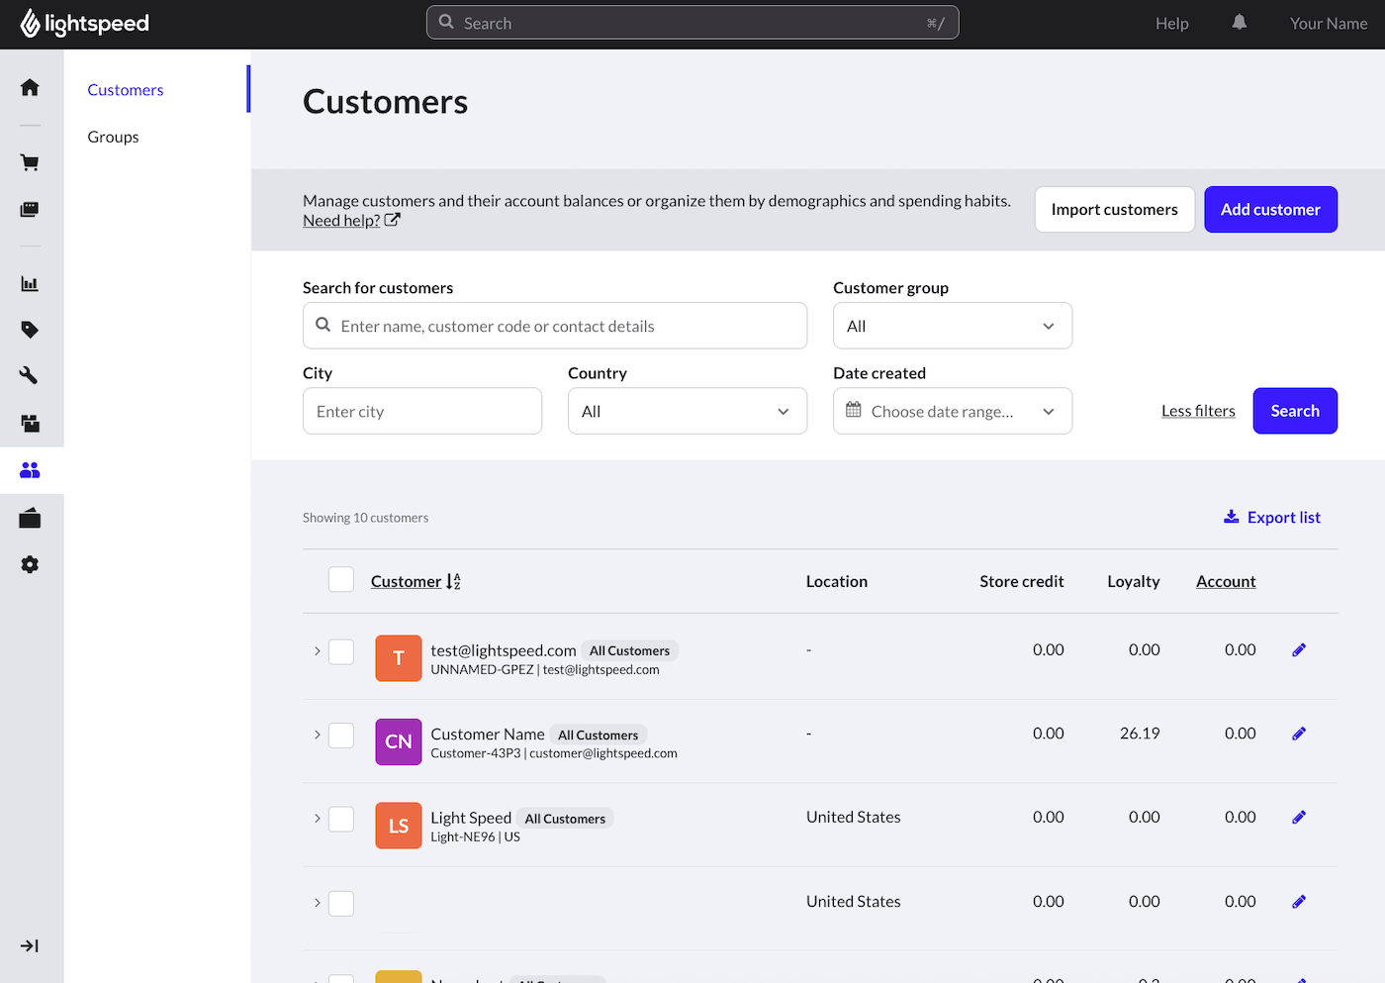The height and width of the screenshot is (983, 1385).
Task: Expand the test@lightspeed.com row details
Action: coord(317,651)
